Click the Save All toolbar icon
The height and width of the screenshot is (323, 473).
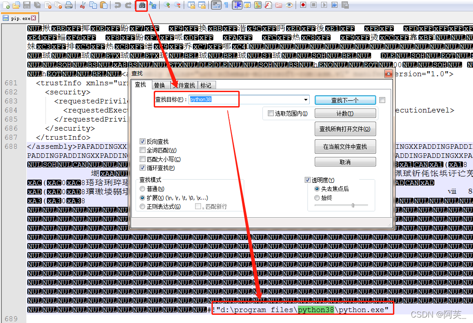click(x=37, y=5)
